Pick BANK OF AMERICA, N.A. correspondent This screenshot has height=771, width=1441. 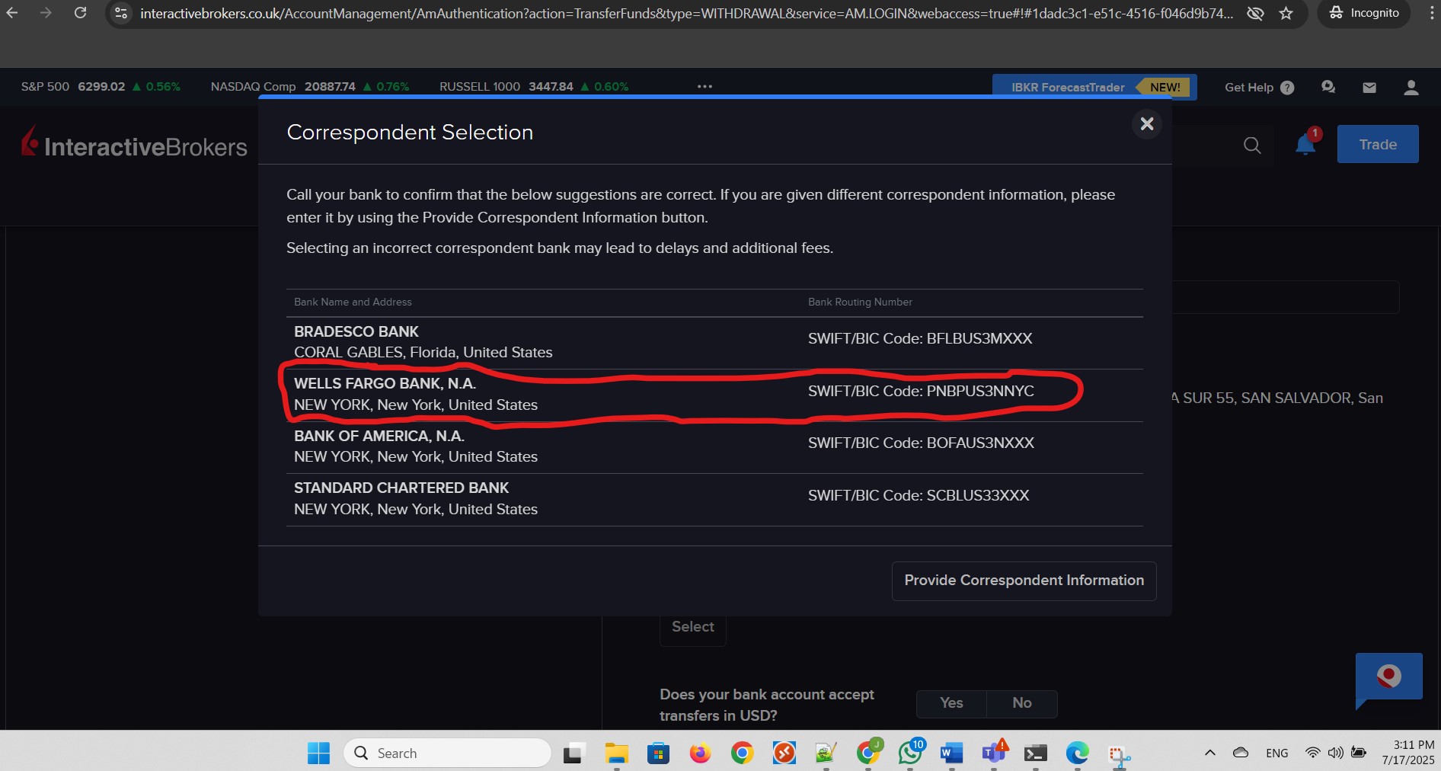coord(714,447)
